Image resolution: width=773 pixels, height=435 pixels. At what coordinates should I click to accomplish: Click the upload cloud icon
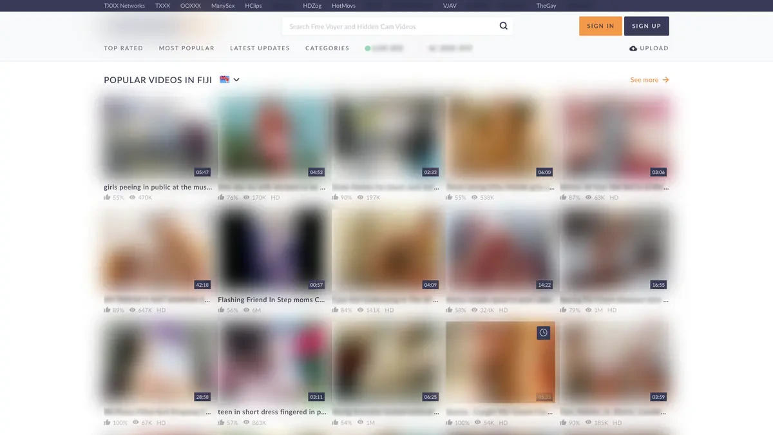click(x=633, y=48)
